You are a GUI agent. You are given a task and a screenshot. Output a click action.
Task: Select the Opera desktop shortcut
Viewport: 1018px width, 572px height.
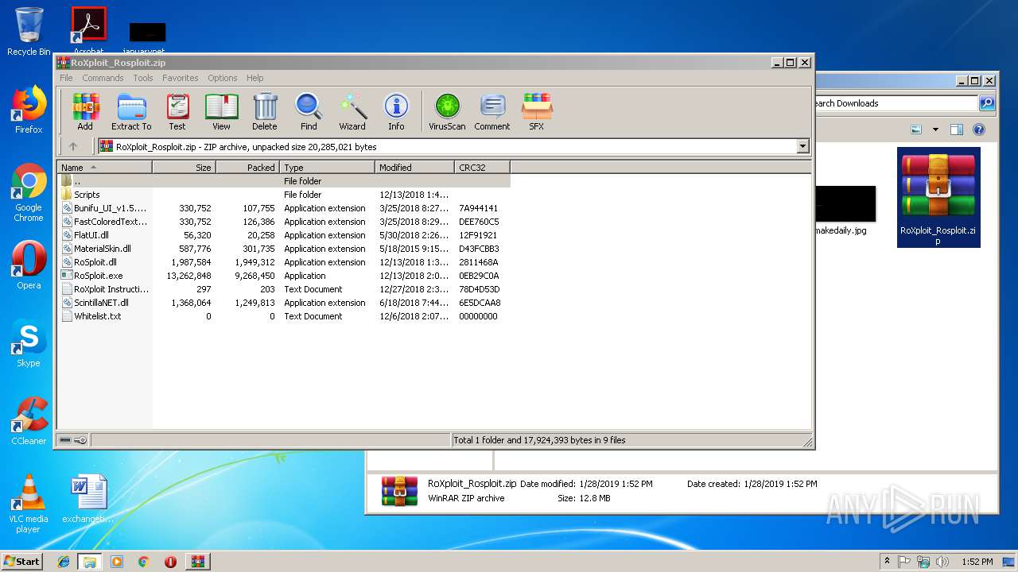point(29,265)
